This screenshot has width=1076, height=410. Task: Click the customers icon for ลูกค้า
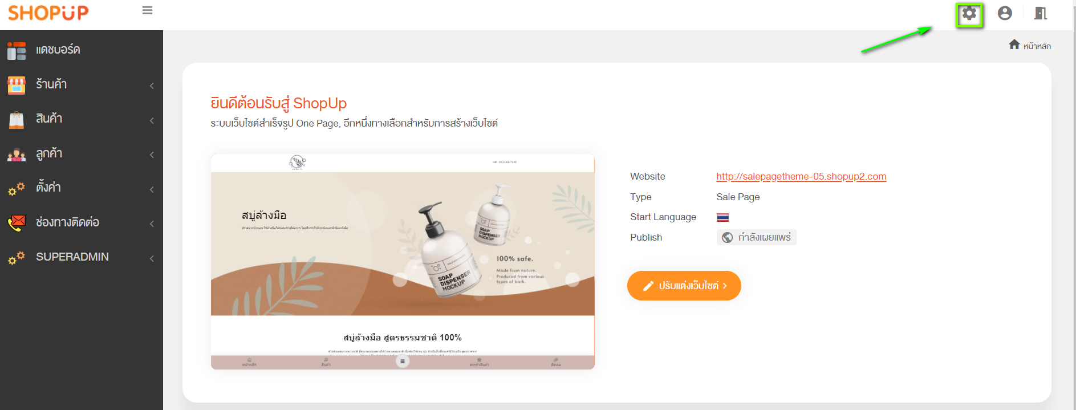17,155
